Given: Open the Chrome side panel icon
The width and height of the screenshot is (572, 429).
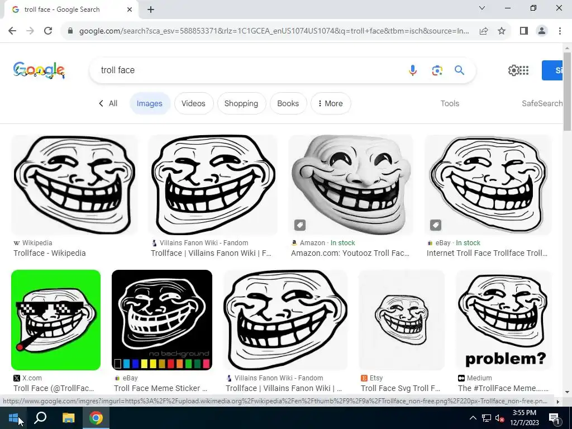Looking at the screenshot, I should (x=524, y=31).
